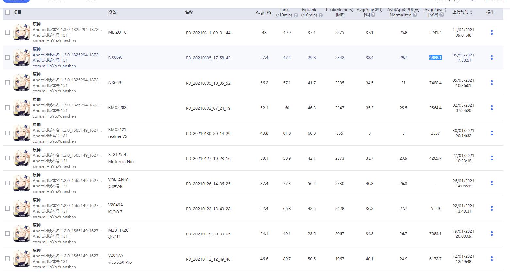Viewport: 510px width, 273px height.
Task: Toggle the select-all checkbox in the table header
Action: (8, 12)
